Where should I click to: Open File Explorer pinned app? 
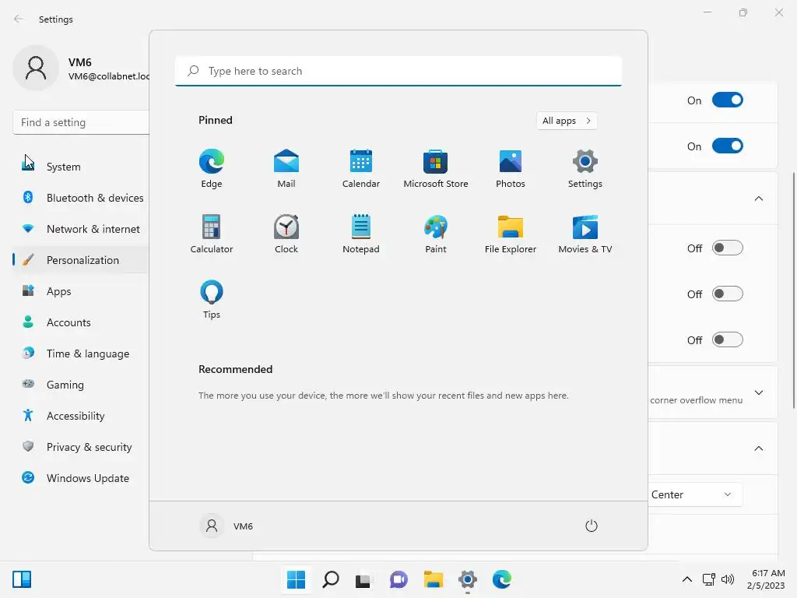coord(511,234)
